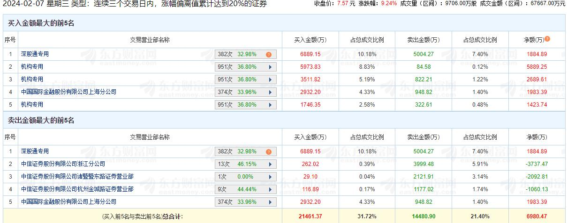Viewport: 567px width, 223px height.
Task: Open 中信证券诸暨暨东路证券营业部 link
Action: click(77, 177)
